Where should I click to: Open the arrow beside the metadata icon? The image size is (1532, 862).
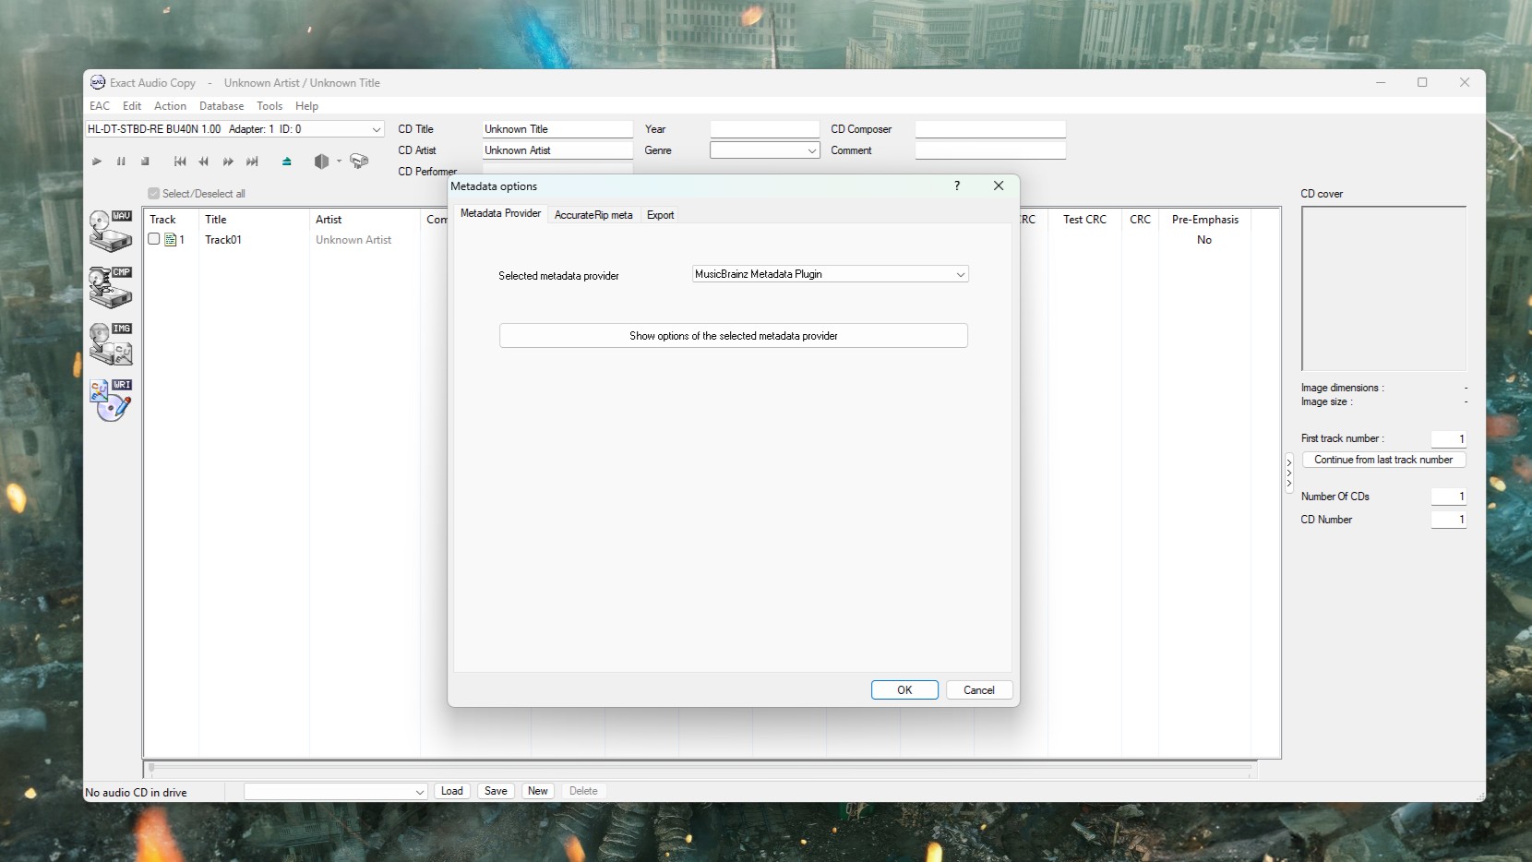tap(339, 162)
